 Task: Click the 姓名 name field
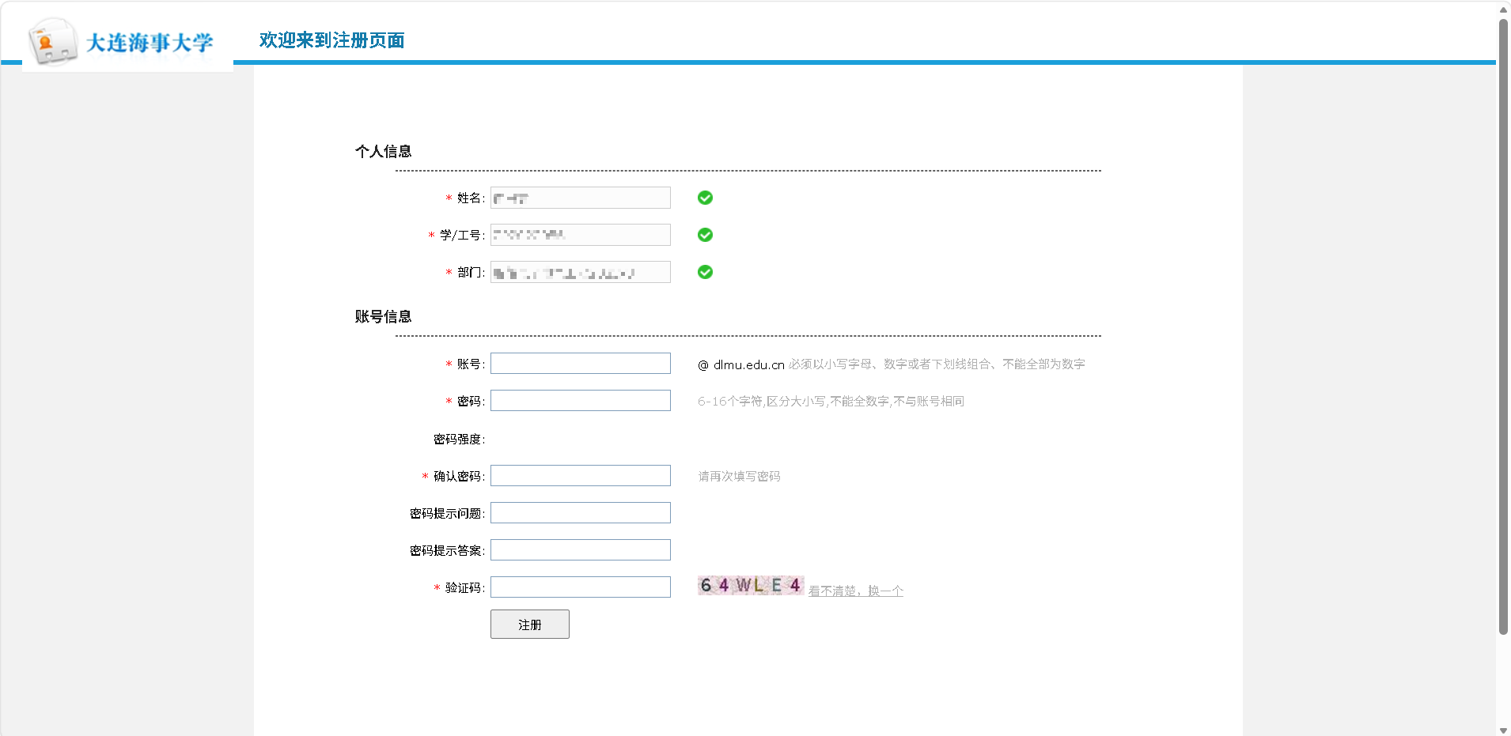point(580,198)
